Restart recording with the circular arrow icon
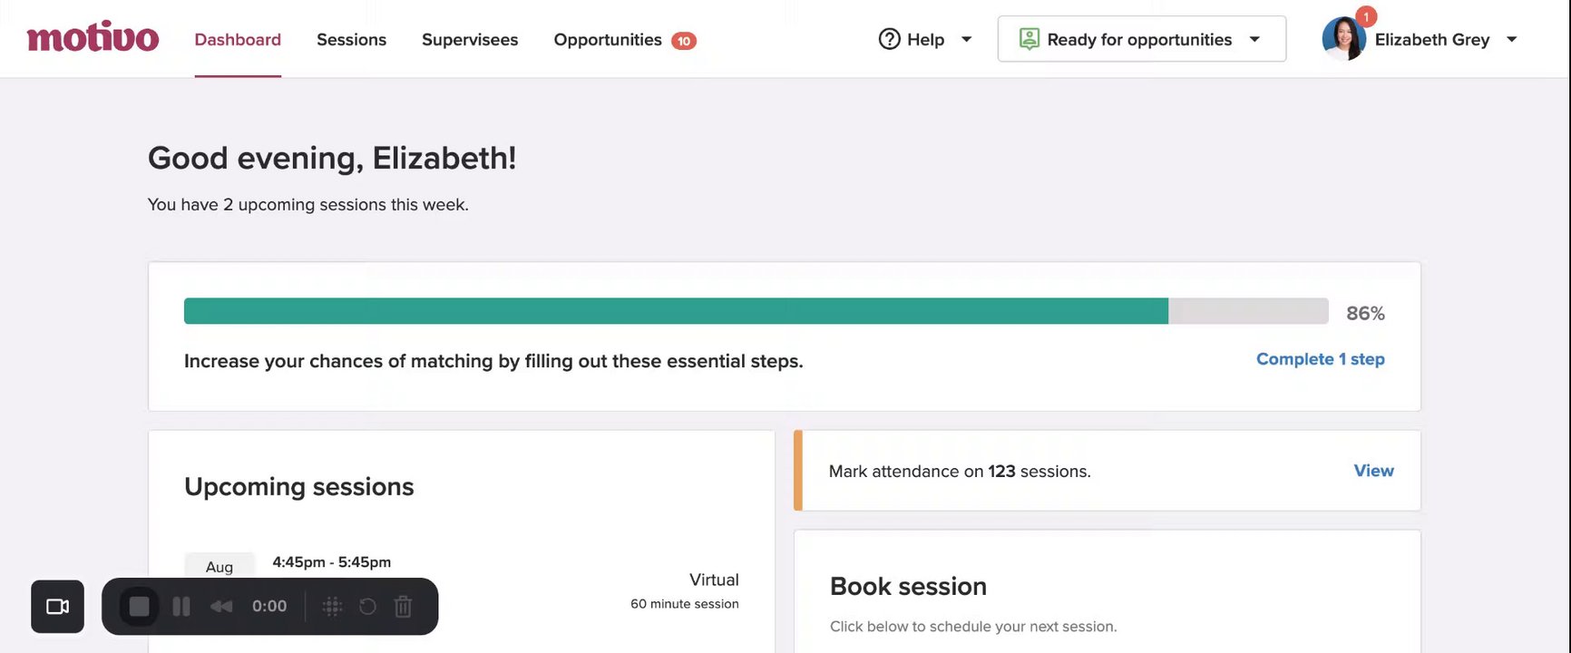 tap(367, 607)
